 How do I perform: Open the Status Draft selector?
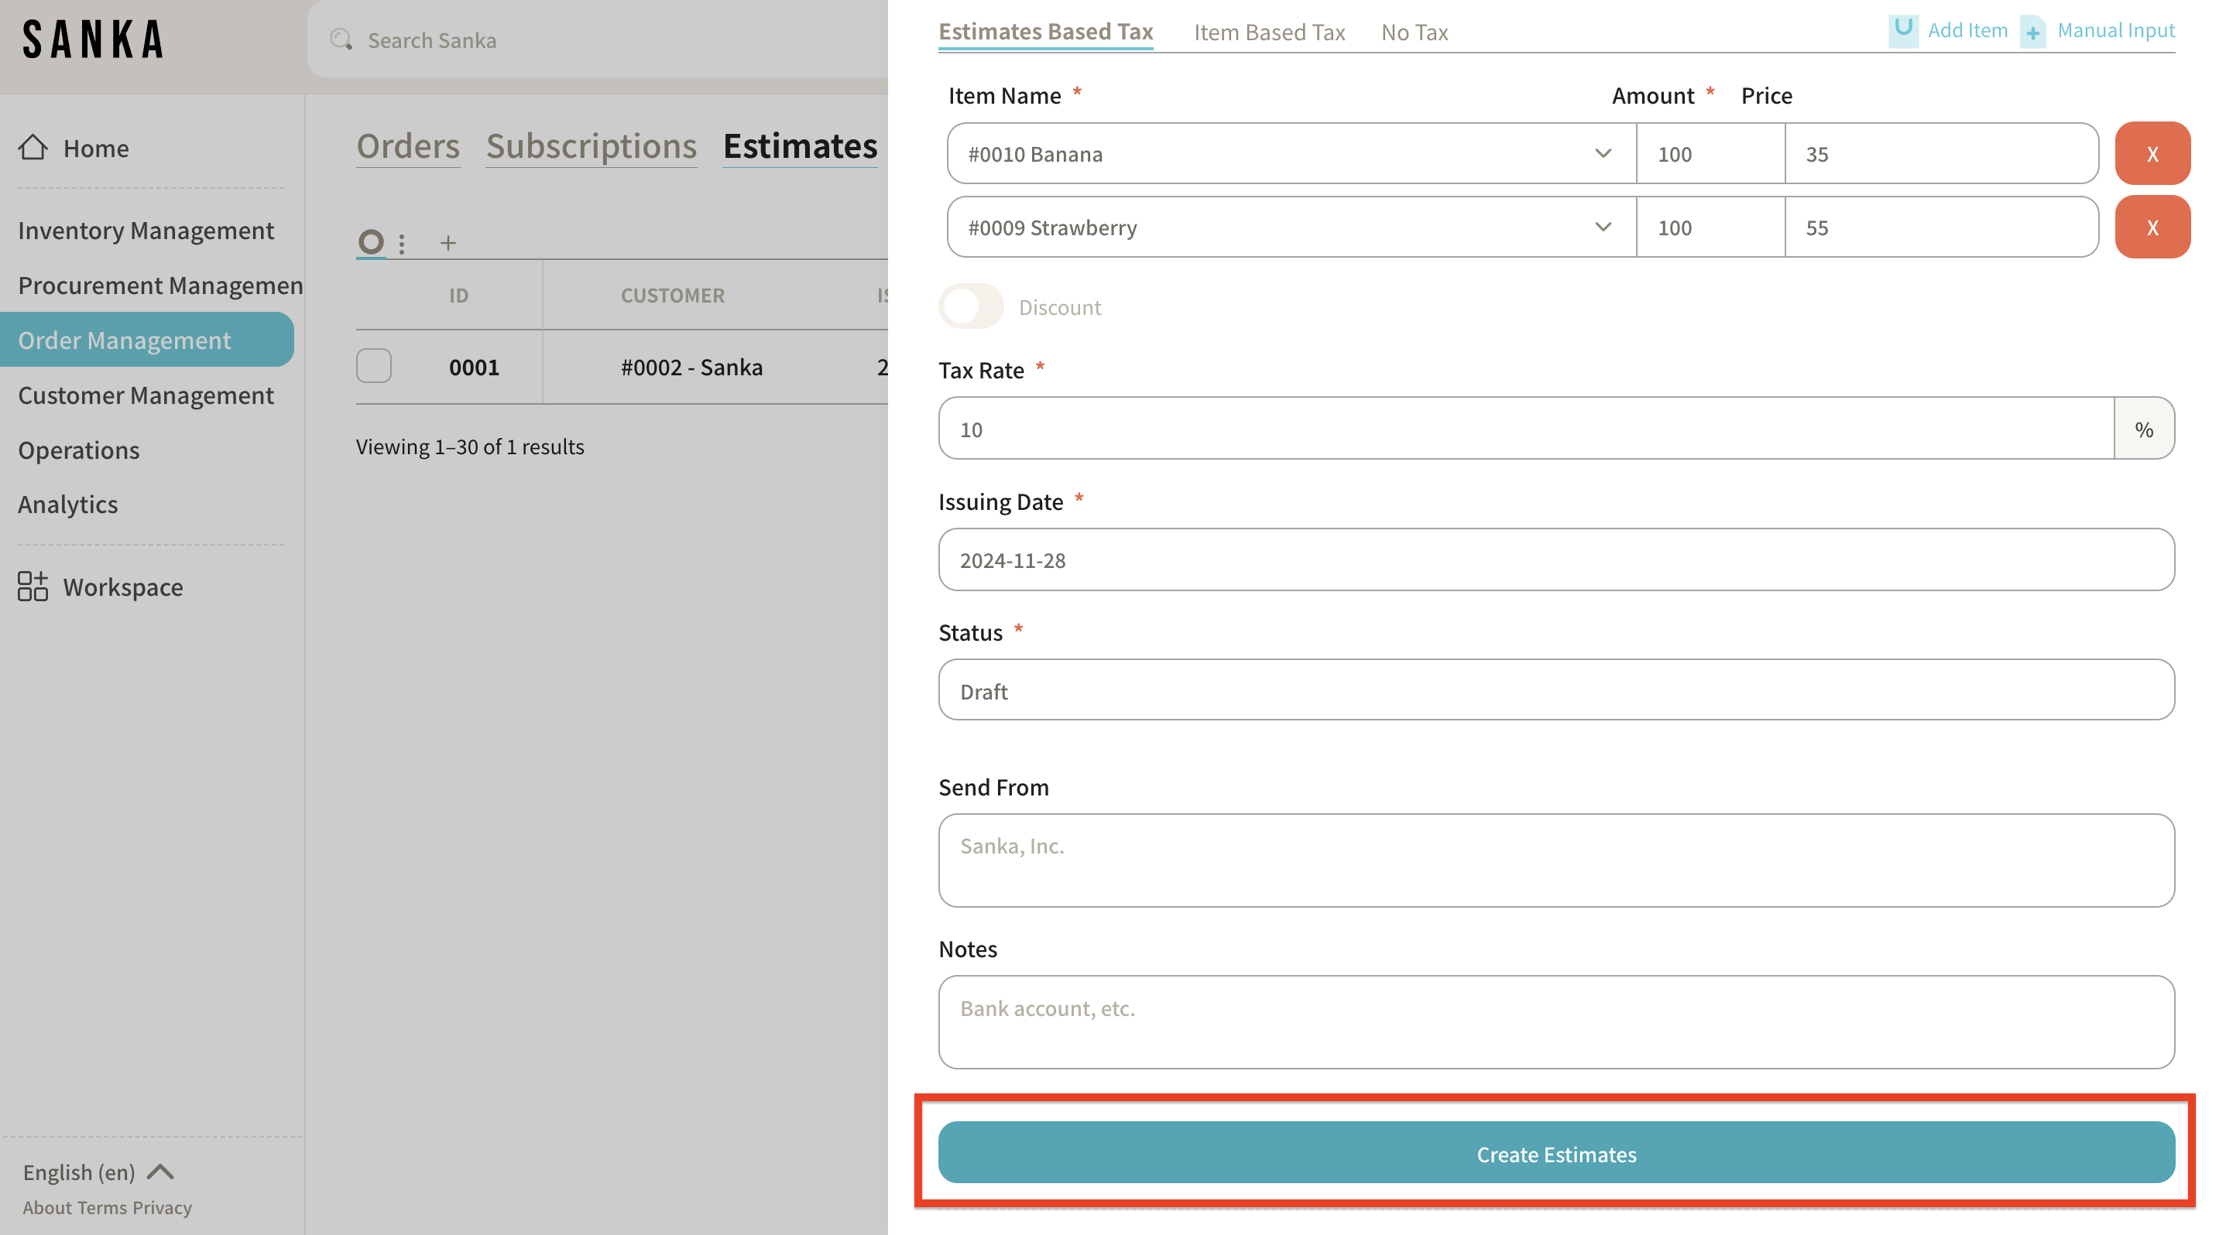click(1555, 690)
